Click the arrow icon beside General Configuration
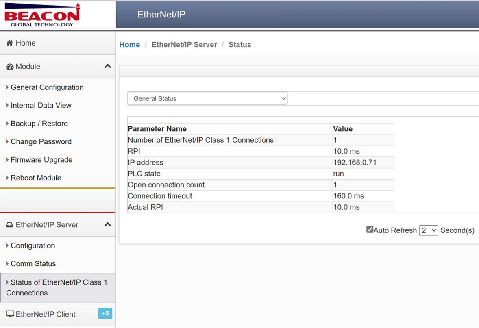 (x=7, y=87)
